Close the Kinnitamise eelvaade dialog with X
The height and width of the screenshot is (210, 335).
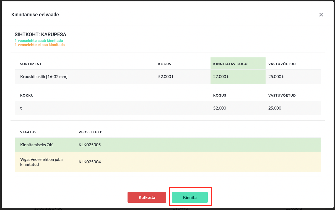click(321, 15)
